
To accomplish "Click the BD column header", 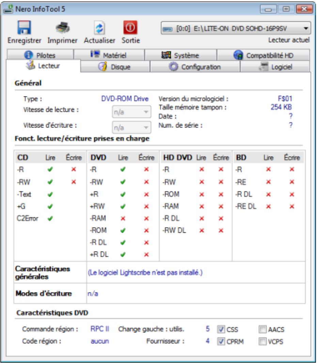I will coord(241,158).
